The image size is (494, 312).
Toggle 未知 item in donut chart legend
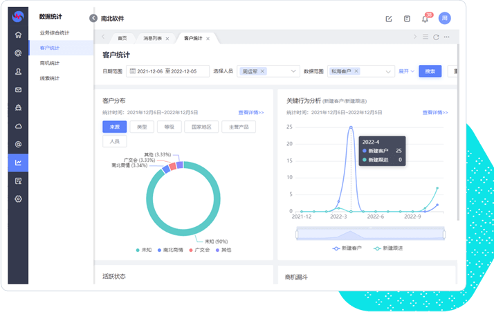[143, 249]
